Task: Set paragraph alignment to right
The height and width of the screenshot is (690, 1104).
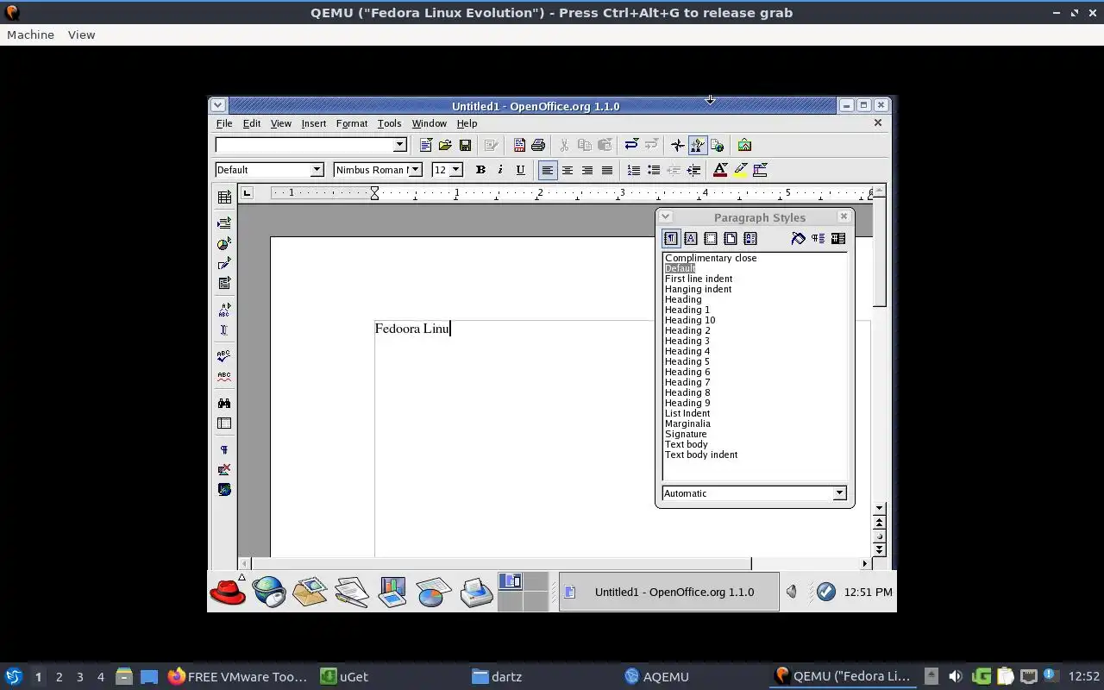Action: tap(587, 170)
